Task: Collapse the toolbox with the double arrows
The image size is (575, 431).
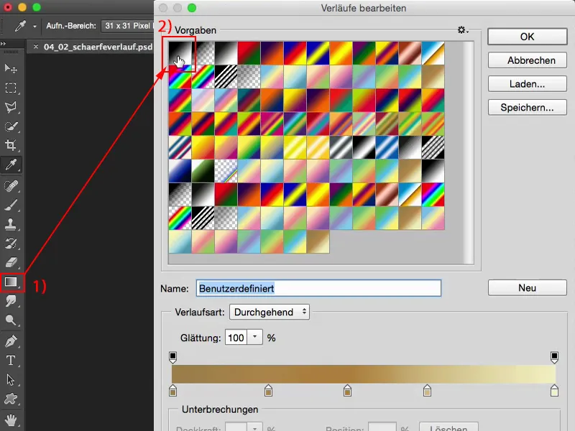Action: [4, 44]
